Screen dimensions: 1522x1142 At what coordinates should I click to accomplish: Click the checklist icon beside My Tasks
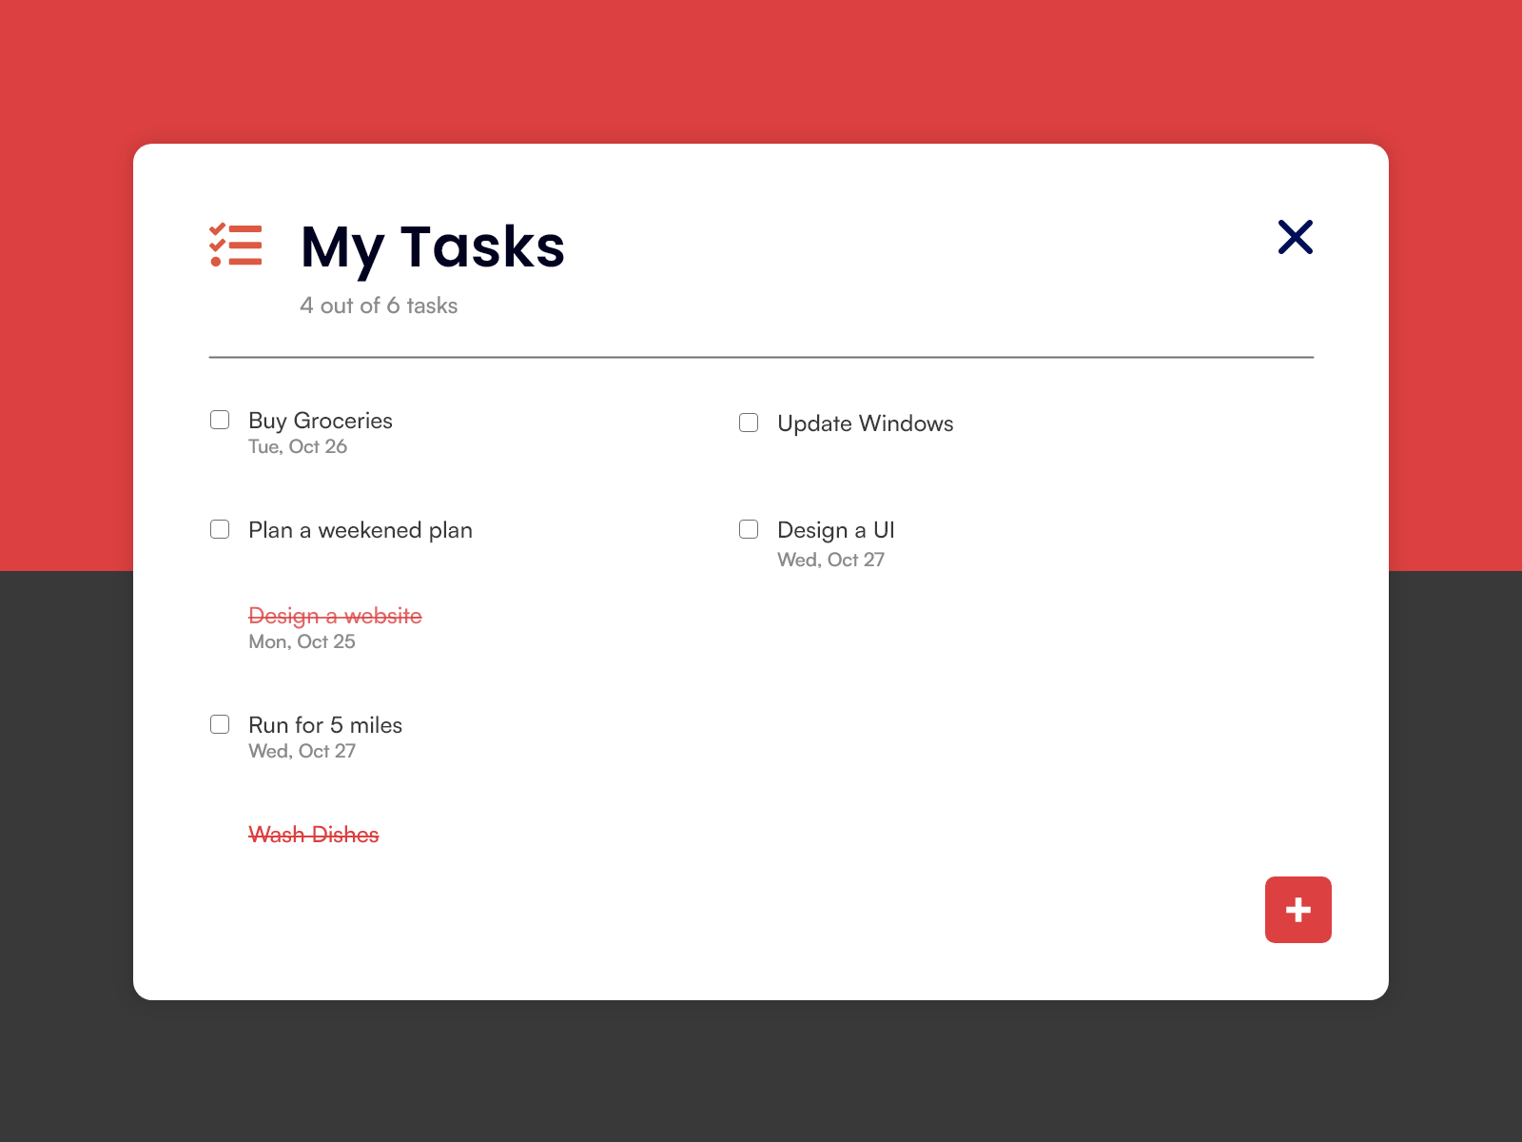point(236,245)
